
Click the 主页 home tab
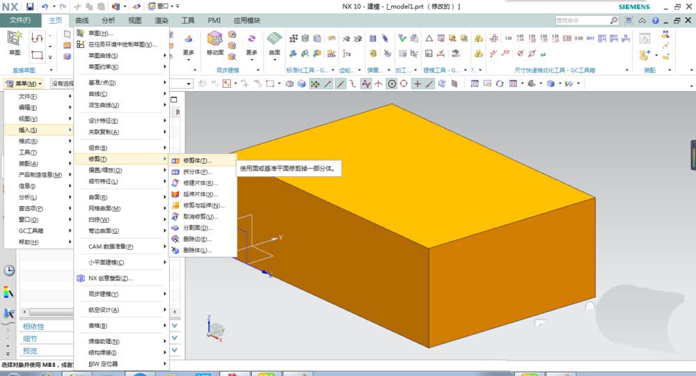tap(56, 20)
